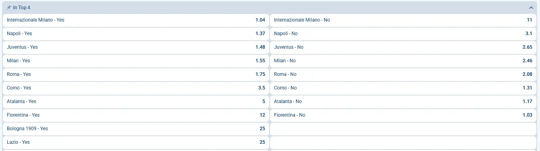This screenshot has width=540, height=151.
Task: Select Roma - Yes odds 1.75
Action: coord(136,74)
